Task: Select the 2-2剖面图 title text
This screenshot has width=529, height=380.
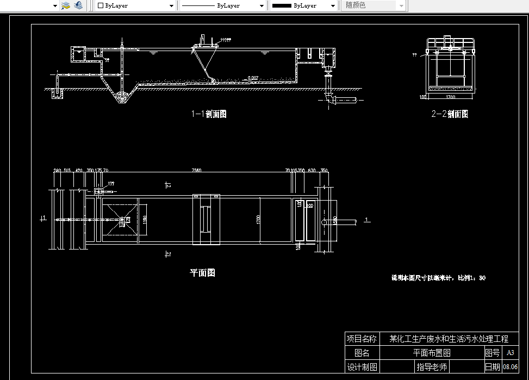Action: tap(450, 114)
